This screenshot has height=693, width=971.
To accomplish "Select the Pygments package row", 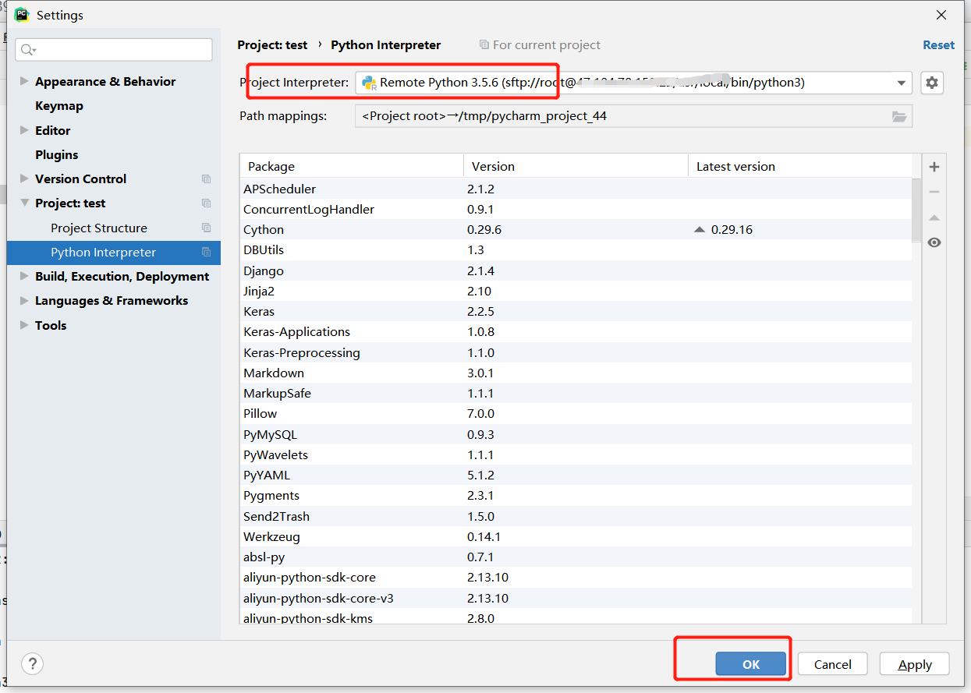I will click(x=576, y=496).
